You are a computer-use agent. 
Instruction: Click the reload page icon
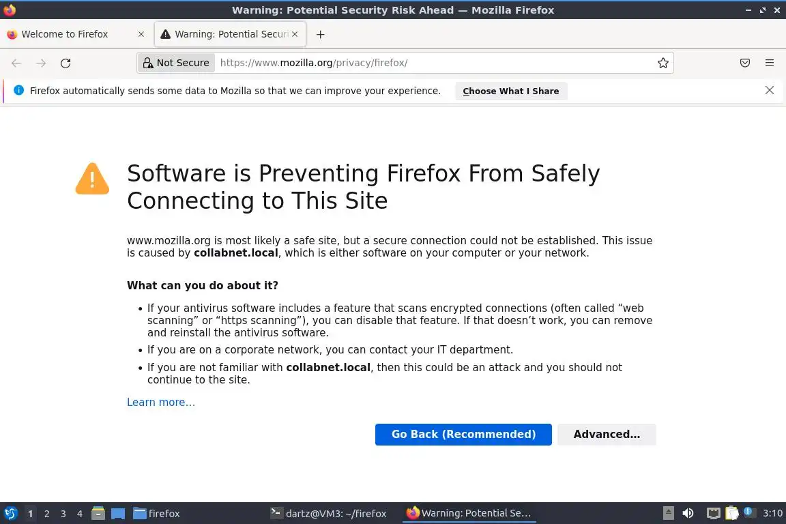click(x=65, y=63)
